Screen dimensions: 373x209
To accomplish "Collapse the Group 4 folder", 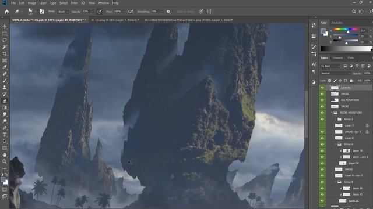I will [x=336, y=144].
